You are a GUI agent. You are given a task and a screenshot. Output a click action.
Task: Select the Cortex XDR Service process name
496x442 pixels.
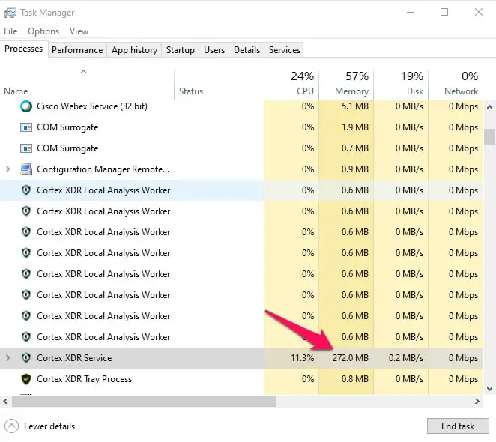tap(74, 358)
